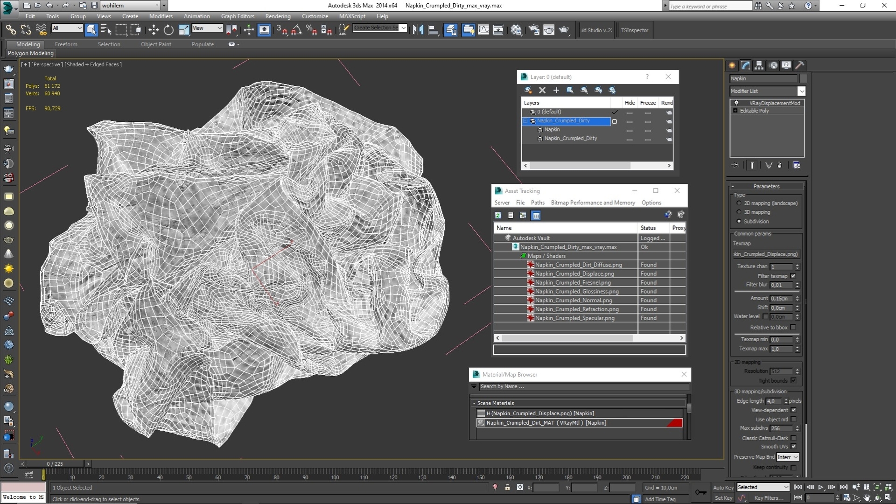Open the Display command panel
This screenshot has width=896, height=504.
coord(786,65)
